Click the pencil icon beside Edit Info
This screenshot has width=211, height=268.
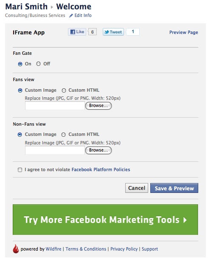71,16
